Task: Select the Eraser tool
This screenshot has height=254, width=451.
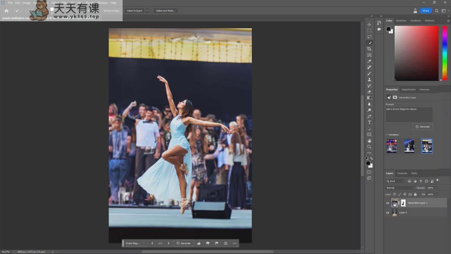Action: (x=370, y=92)
